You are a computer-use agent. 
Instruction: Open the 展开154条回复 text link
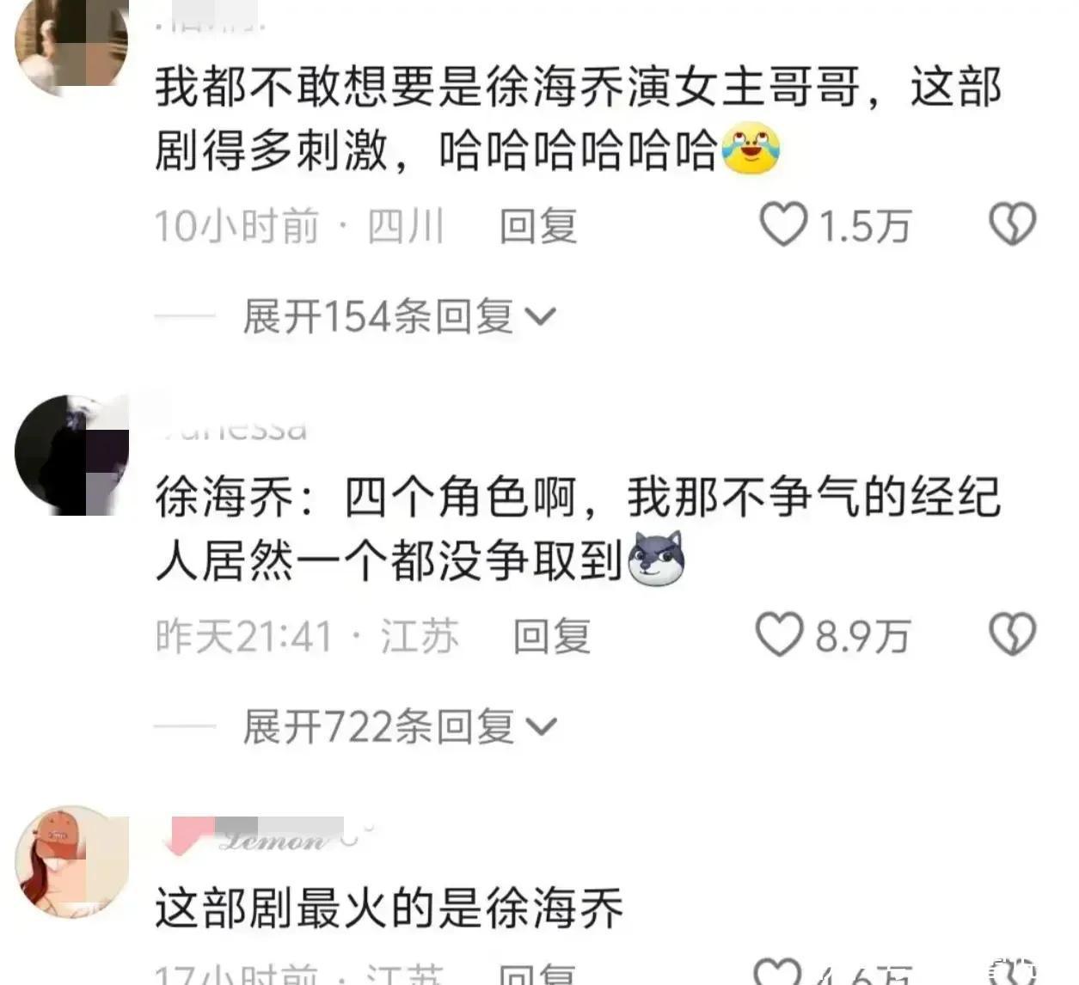coord(378,316)
